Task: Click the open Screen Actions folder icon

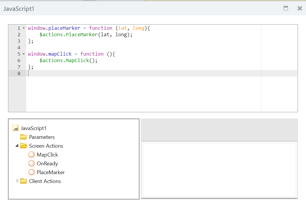Action: click(24, 146)
